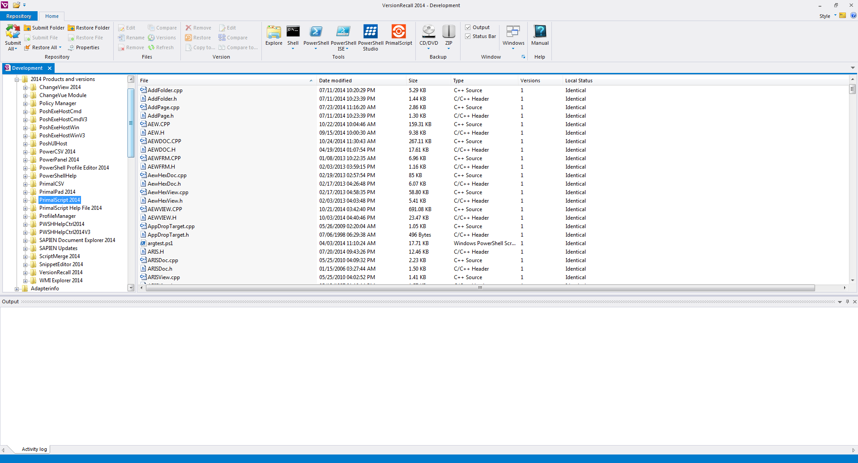Pin the Output panel
Screen dimensions: 858x463
[847, 302]
